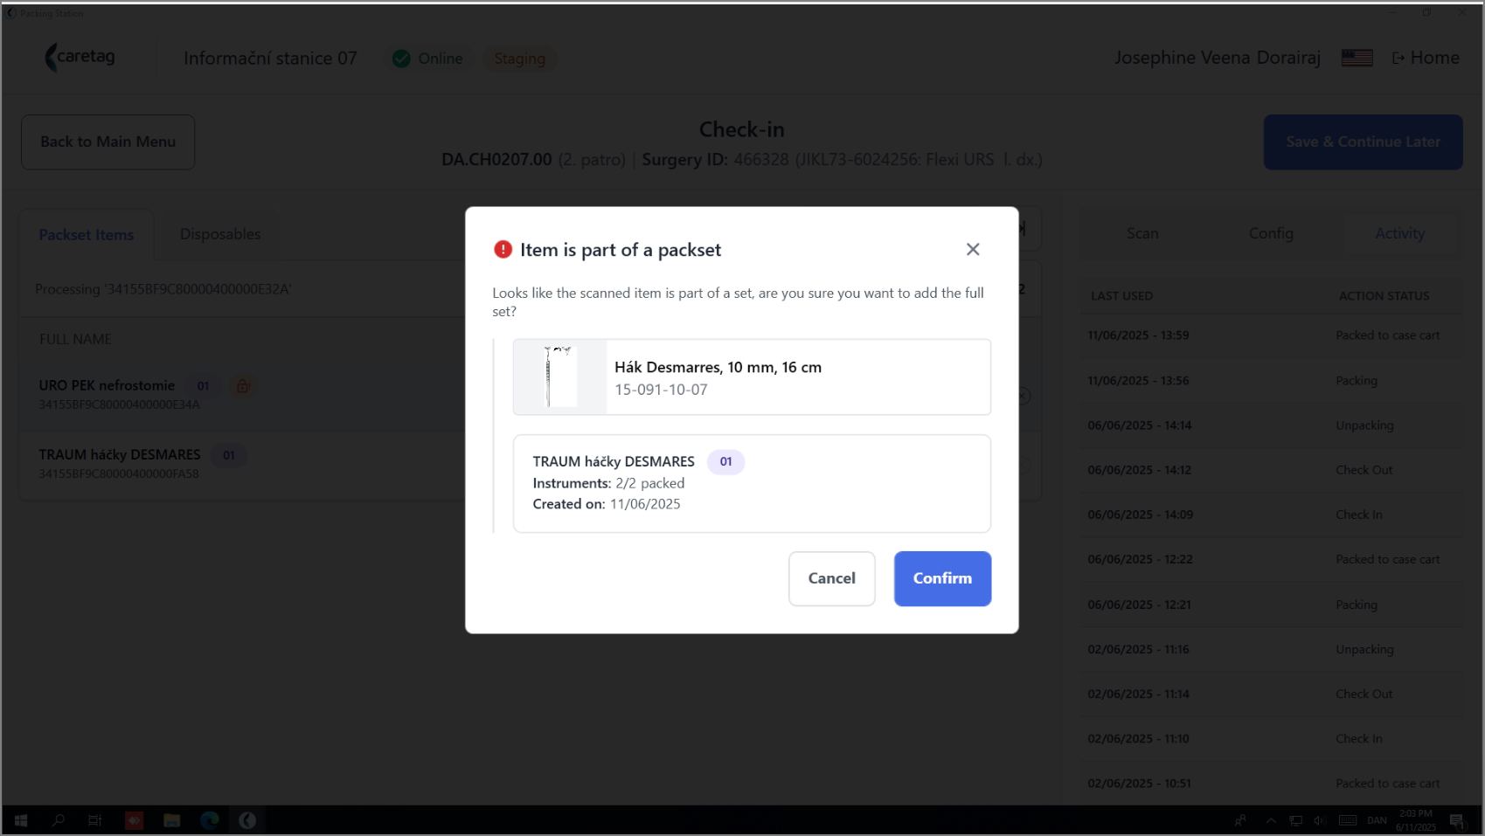
Task: Open Windows Start menu
Action: pos(21,820)
